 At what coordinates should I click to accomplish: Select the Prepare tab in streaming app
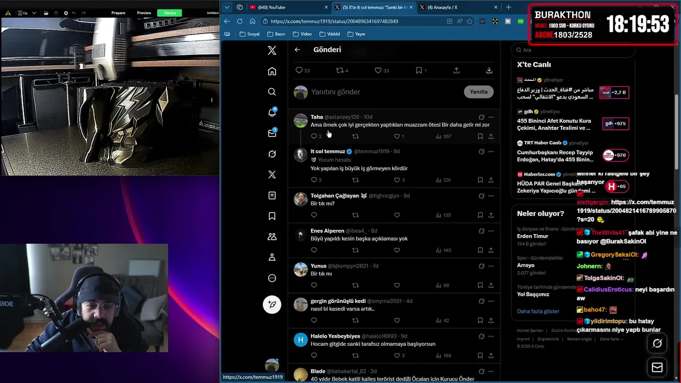click(x=118, y=13)
